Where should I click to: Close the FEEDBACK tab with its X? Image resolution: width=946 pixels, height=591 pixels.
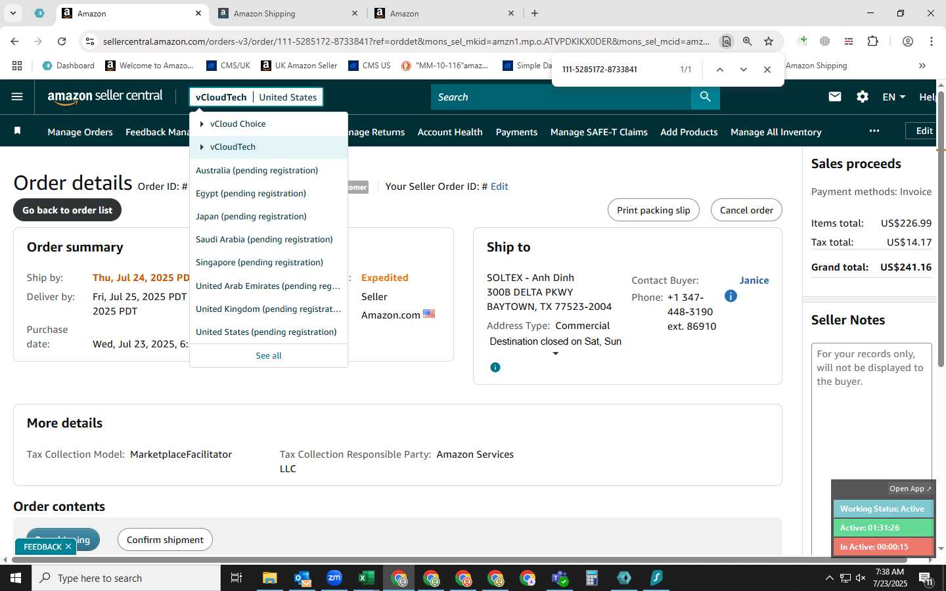tap(68, 546)
